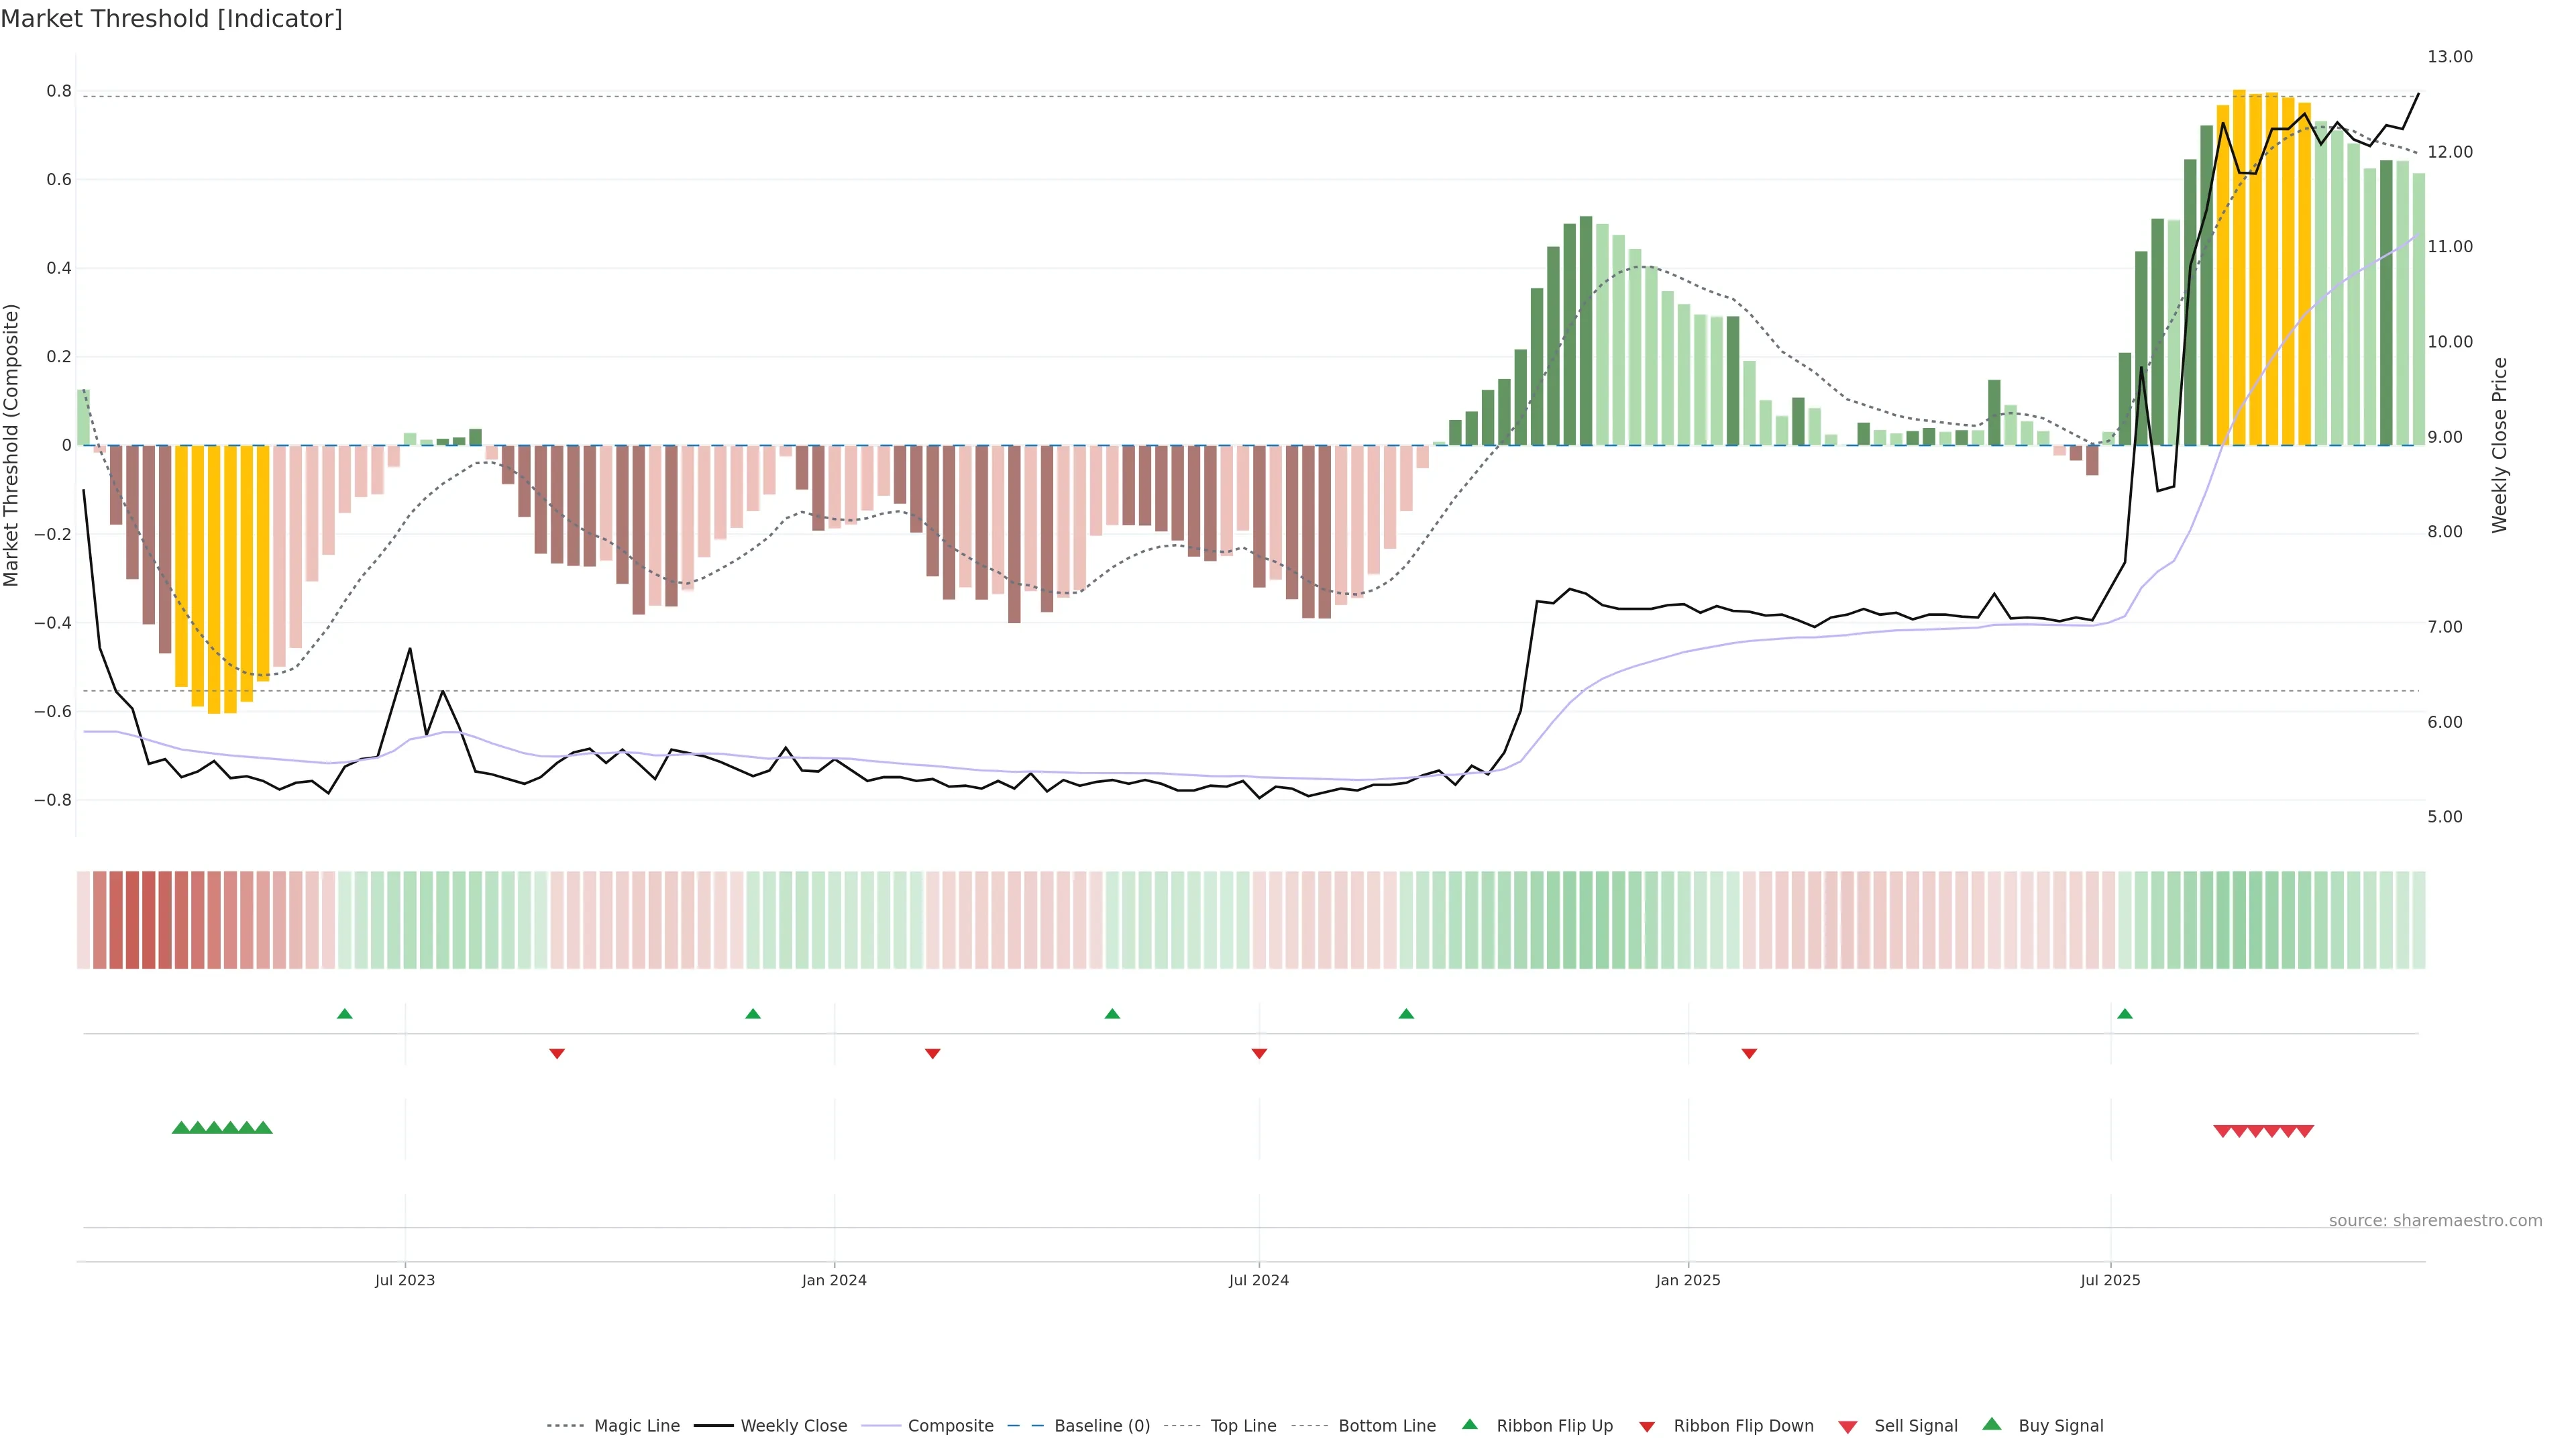Click the Ribbon Flip Down triangle just after July 2024
This screenshot has width=2576, height=1449.
pos(1259,1054)
